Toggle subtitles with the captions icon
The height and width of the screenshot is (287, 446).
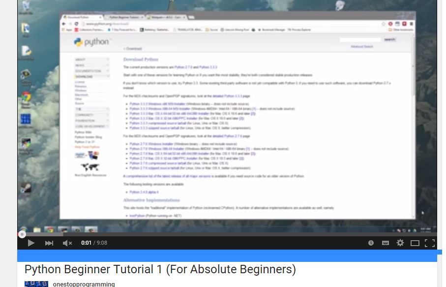[386, 243]
